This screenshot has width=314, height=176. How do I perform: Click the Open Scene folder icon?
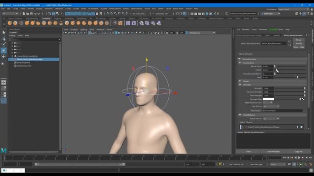coord(27,14)
